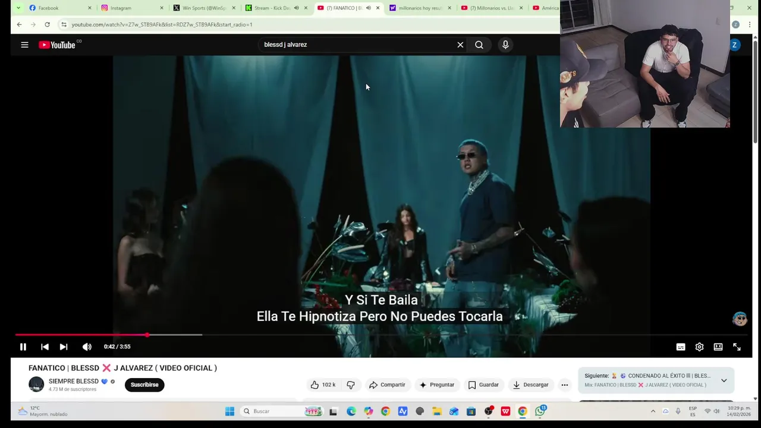Screen dimensions: 761x428
Task: Open the YouTube hamburger guide menu
Action: click(x=24, y=45)
